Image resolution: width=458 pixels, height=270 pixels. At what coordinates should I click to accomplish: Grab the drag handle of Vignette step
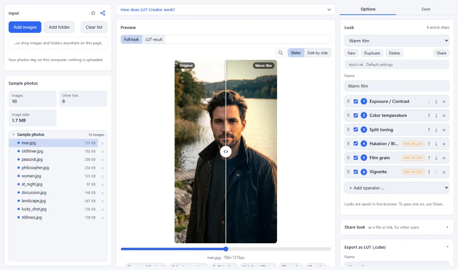click(x=348, y=172)
